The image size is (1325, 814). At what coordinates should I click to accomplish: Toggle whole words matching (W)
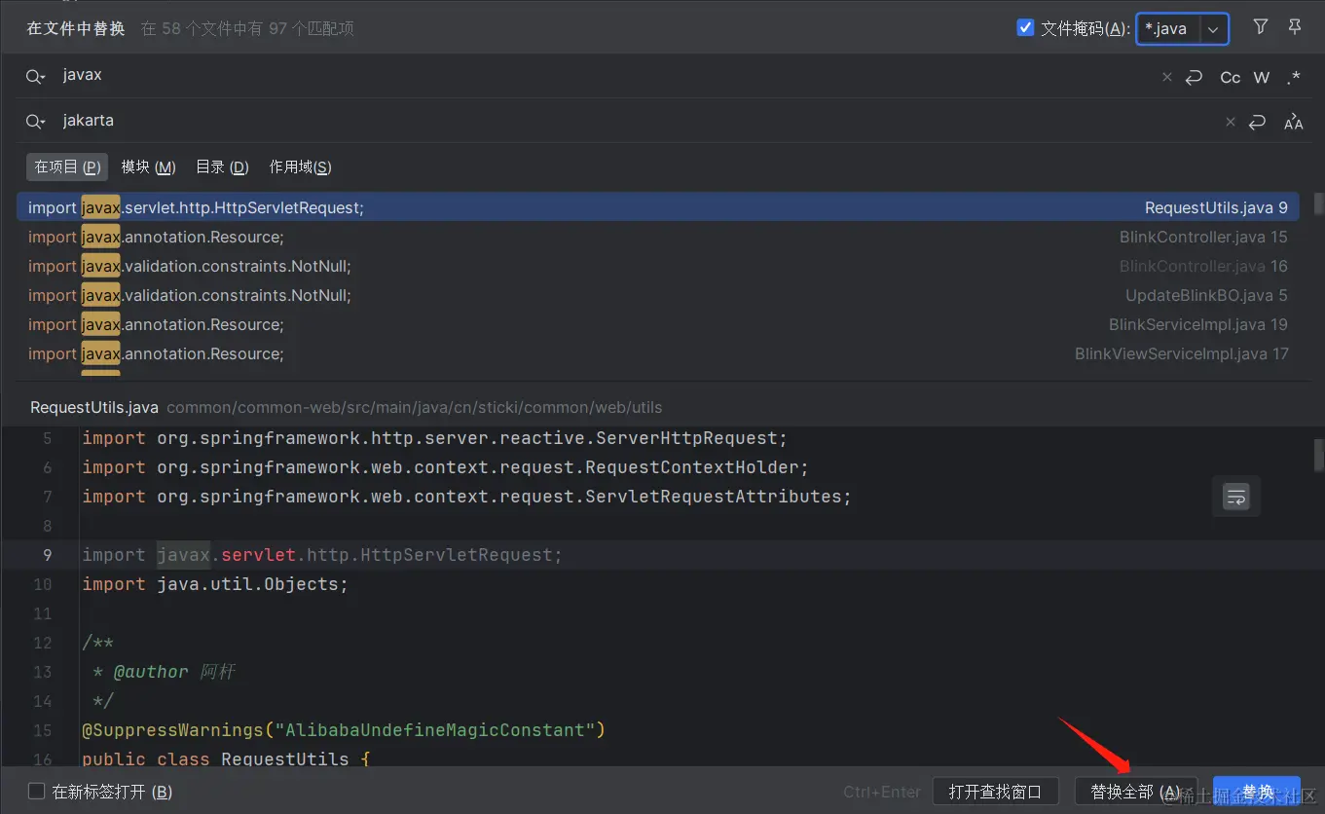[x=1261, y=76]
